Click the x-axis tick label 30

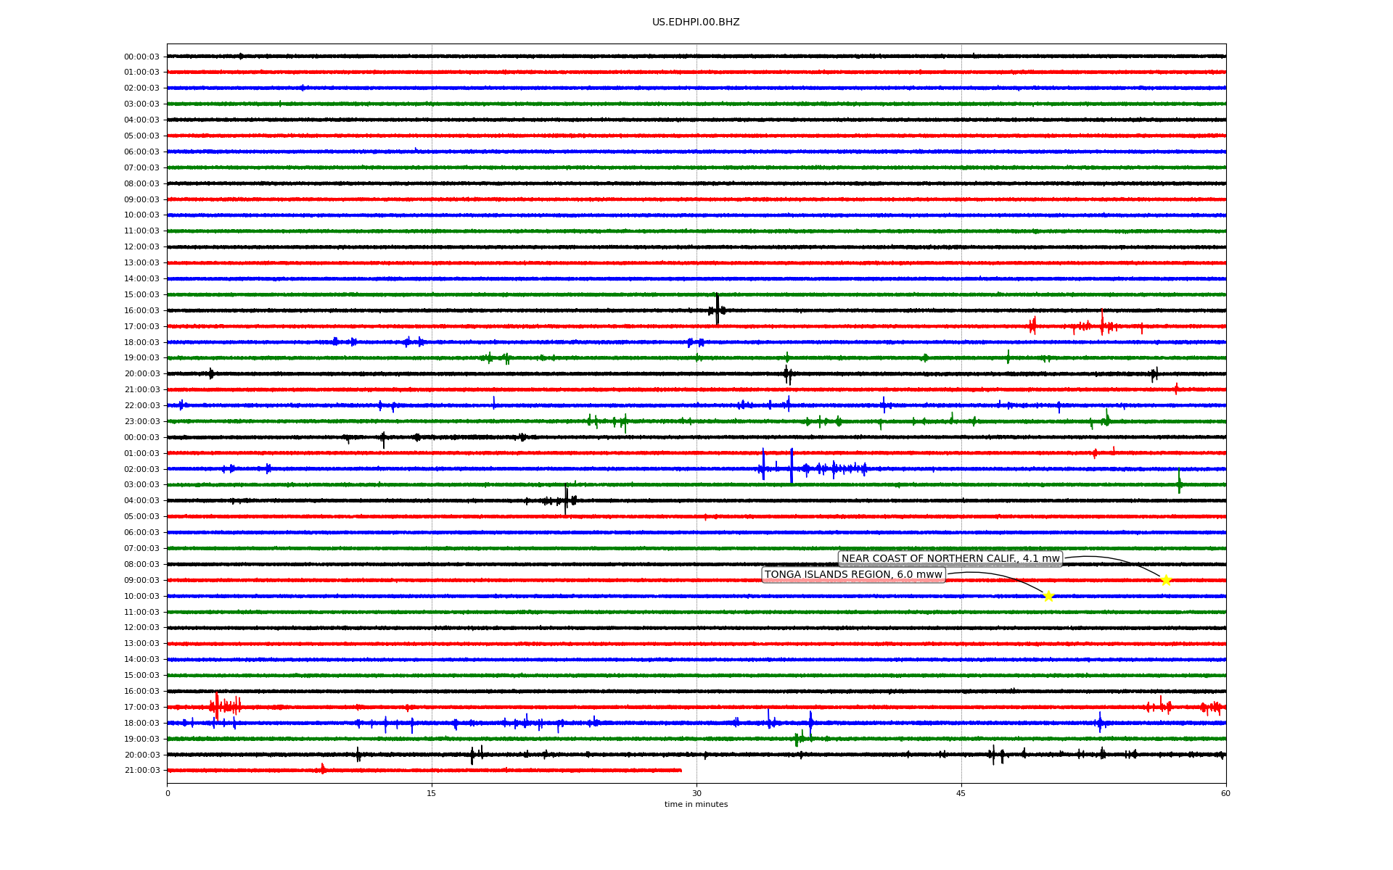pos(696,793)
